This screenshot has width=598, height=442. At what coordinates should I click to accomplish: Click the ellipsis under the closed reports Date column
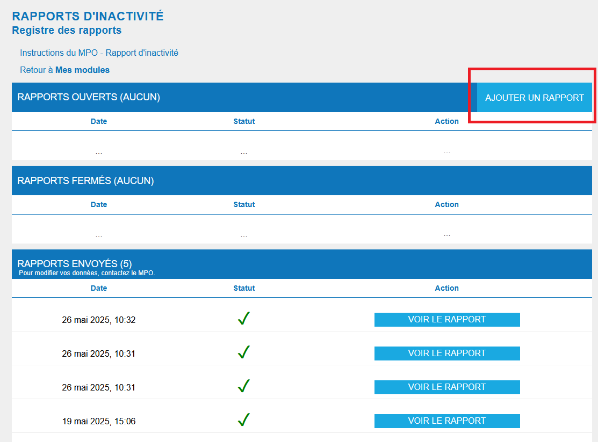[99, 234]
